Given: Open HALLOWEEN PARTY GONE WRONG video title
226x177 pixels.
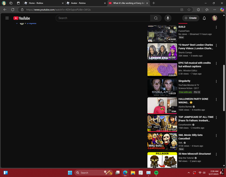Looking at the screenshot, I should [x=193, y=100].
